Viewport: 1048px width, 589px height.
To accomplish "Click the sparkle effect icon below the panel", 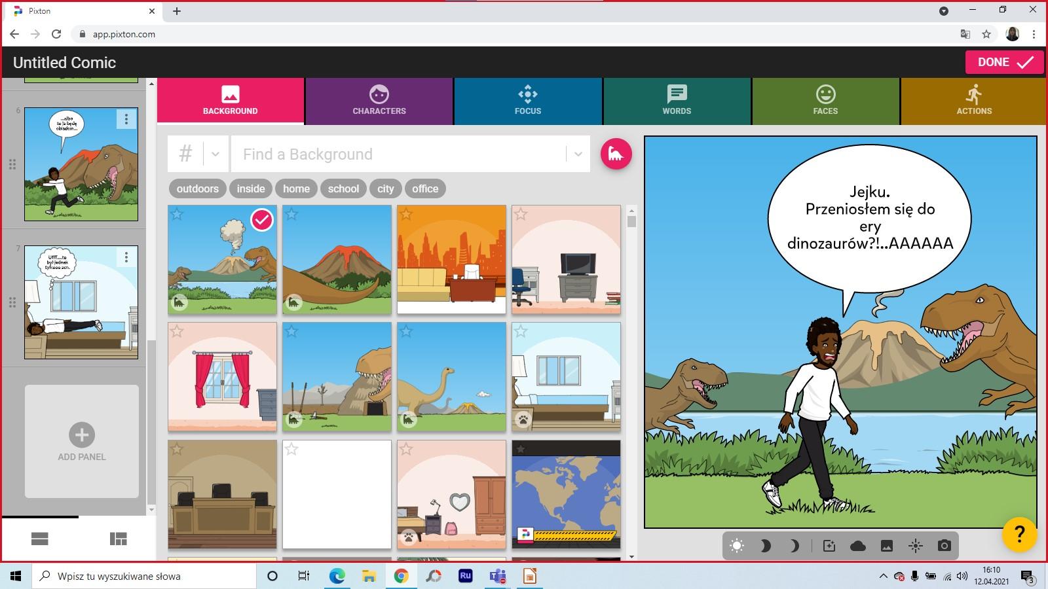I will (x=829, y=546).
